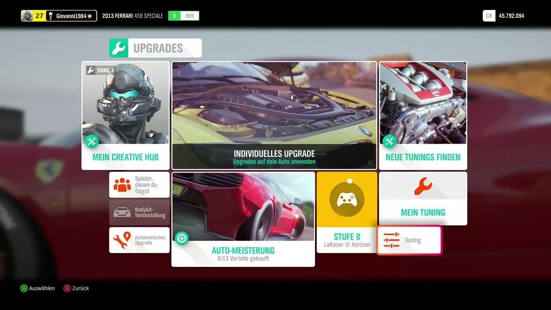Viewport: 551px width, 310px height.
Task: Click the Upgrades header title
Action: 158,48
